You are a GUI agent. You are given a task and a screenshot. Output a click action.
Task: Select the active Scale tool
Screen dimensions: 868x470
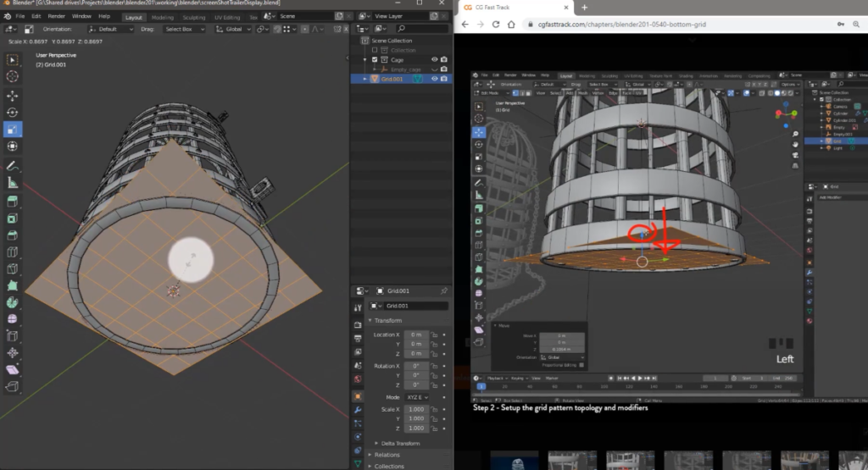click(12, 130)
